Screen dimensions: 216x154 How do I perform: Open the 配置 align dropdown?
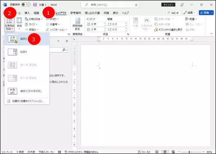191,19
